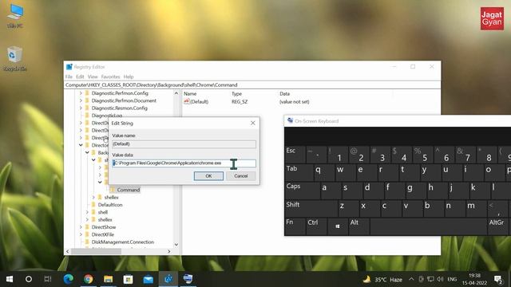
Task: Tap the space bar on On-Screen Keyboard
Action: (428, 226)
